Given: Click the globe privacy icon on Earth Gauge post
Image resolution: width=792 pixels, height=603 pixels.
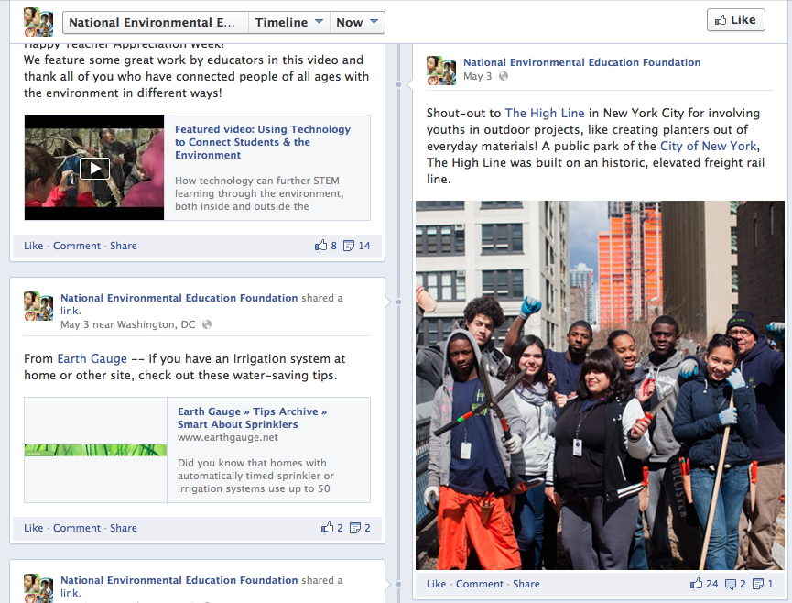Looking at the screenshot, I should 207,324.
